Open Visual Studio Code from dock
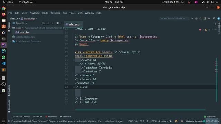 pyautogui.click(x=3, y=63)
